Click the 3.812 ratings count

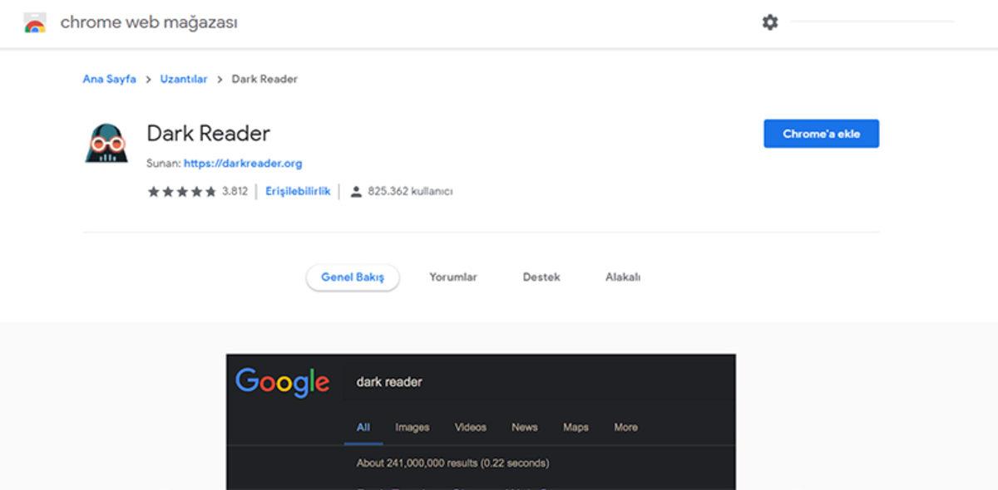click(x=235, y=191)
